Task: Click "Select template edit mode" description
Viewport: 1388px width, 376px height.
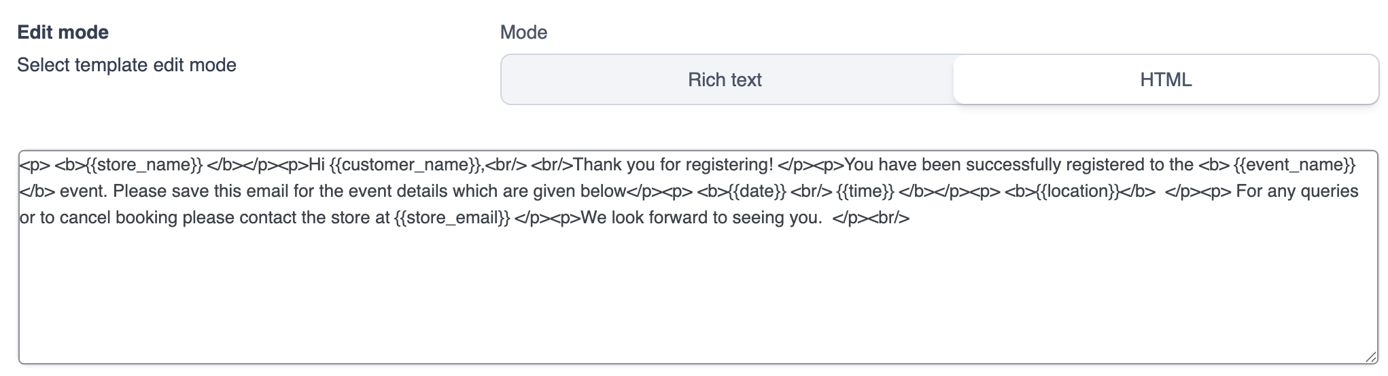Action: point(126,65)
